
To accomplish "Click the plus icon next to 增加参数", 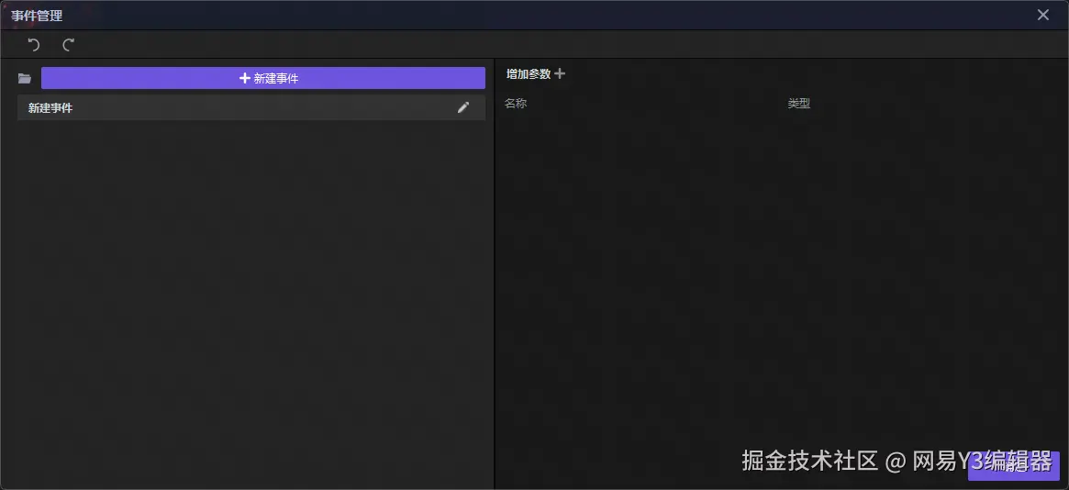I will (x=560, y=73).
